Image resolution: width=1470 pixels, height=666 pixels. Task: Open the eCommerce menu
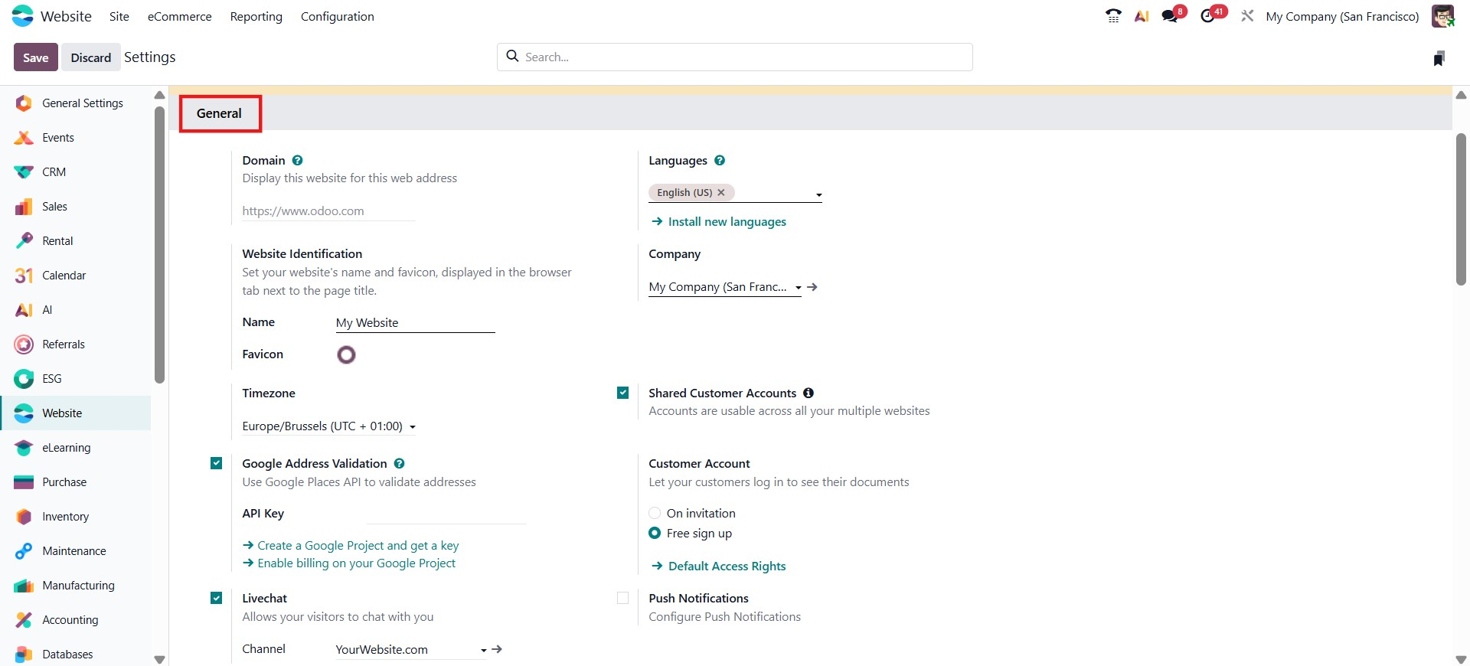click(179, 16)
